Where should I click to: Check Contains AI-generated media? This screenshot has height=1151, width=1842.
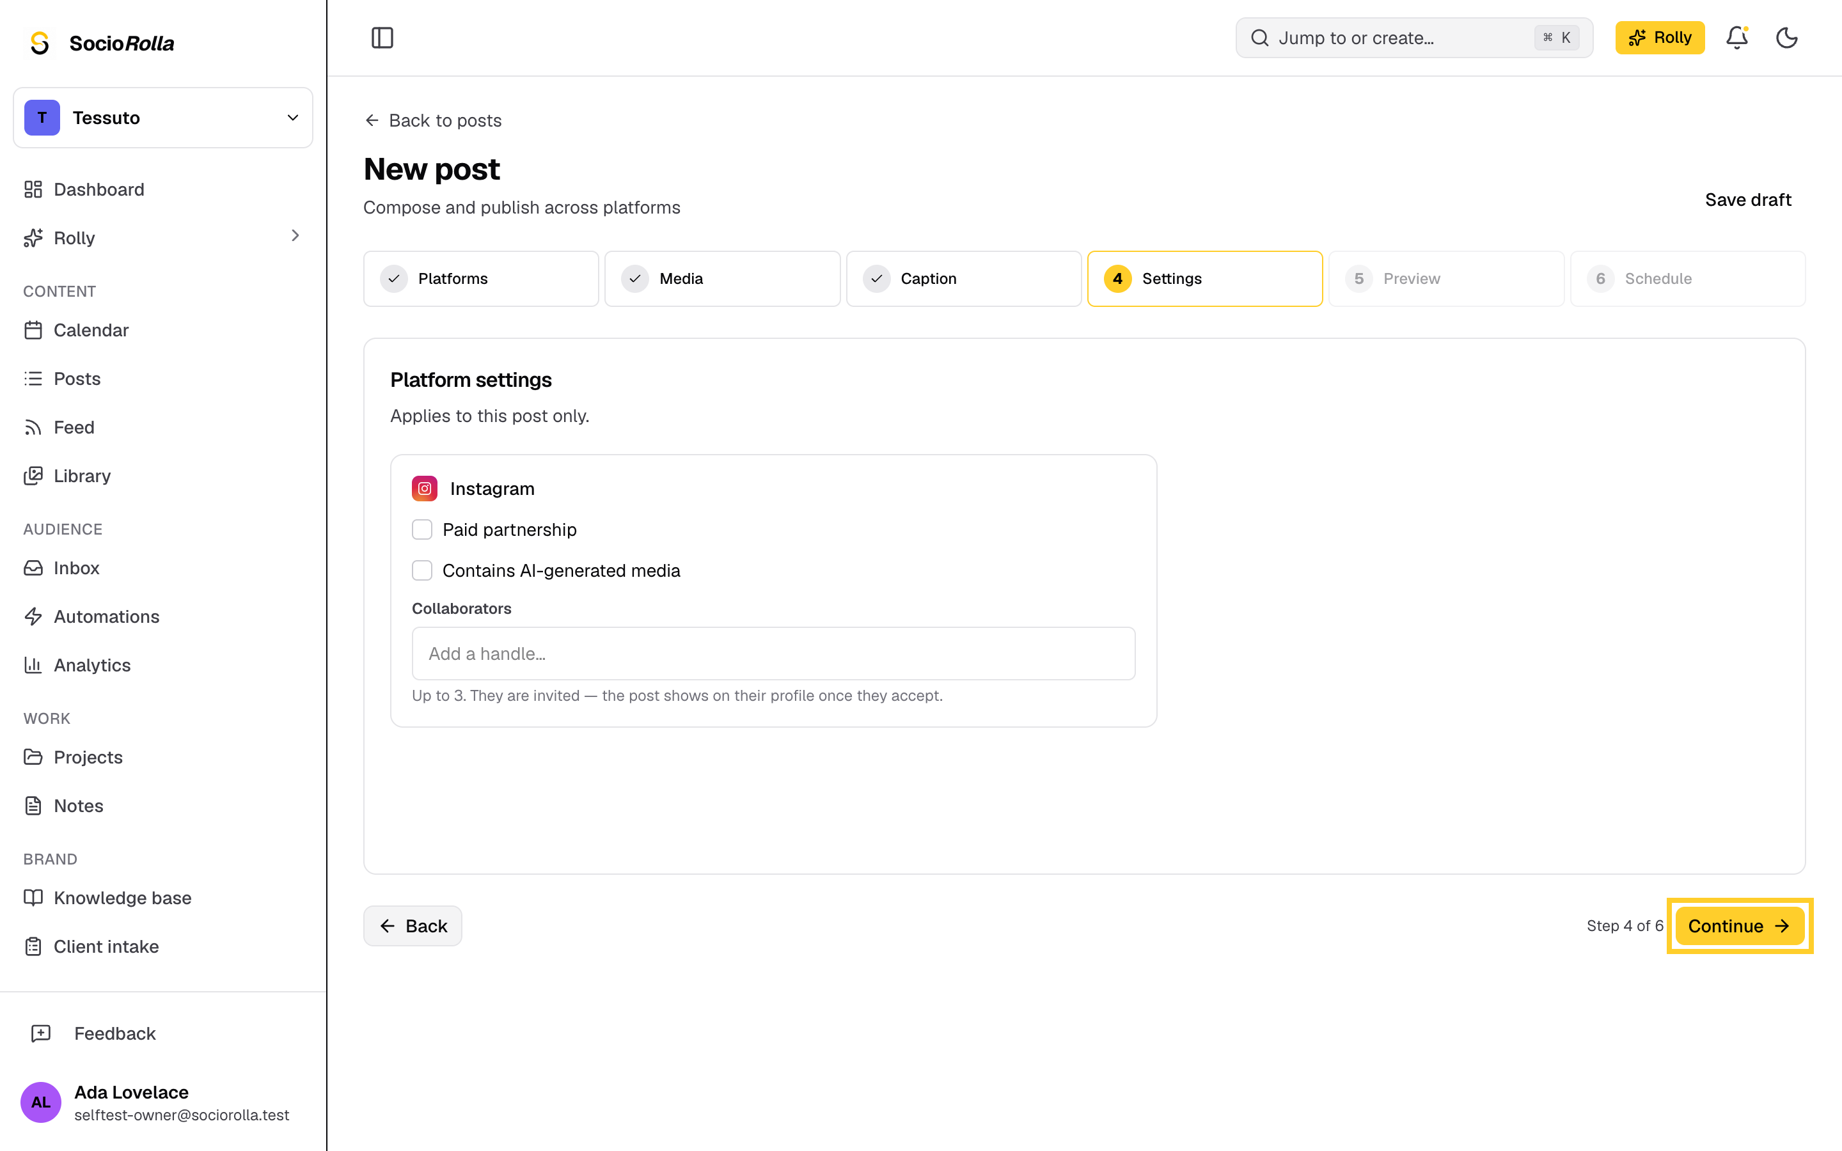coord(421,570)
